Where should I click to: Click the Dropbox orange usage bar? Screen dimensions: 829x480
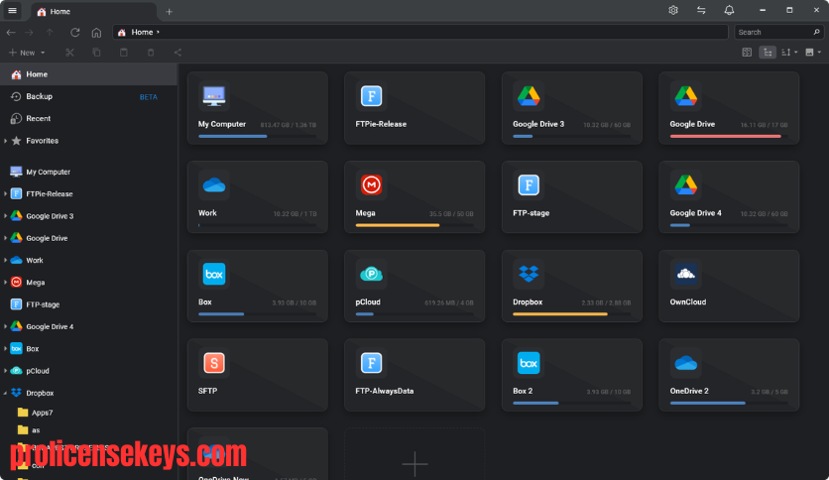pyautogui.click(x=560, y=314)
